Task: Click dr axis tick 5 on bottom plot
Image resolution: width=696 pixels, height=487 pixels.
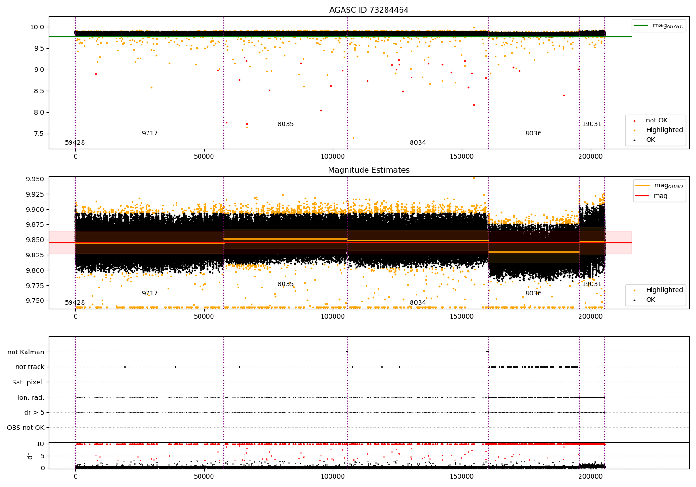Action: pos(43,456)
